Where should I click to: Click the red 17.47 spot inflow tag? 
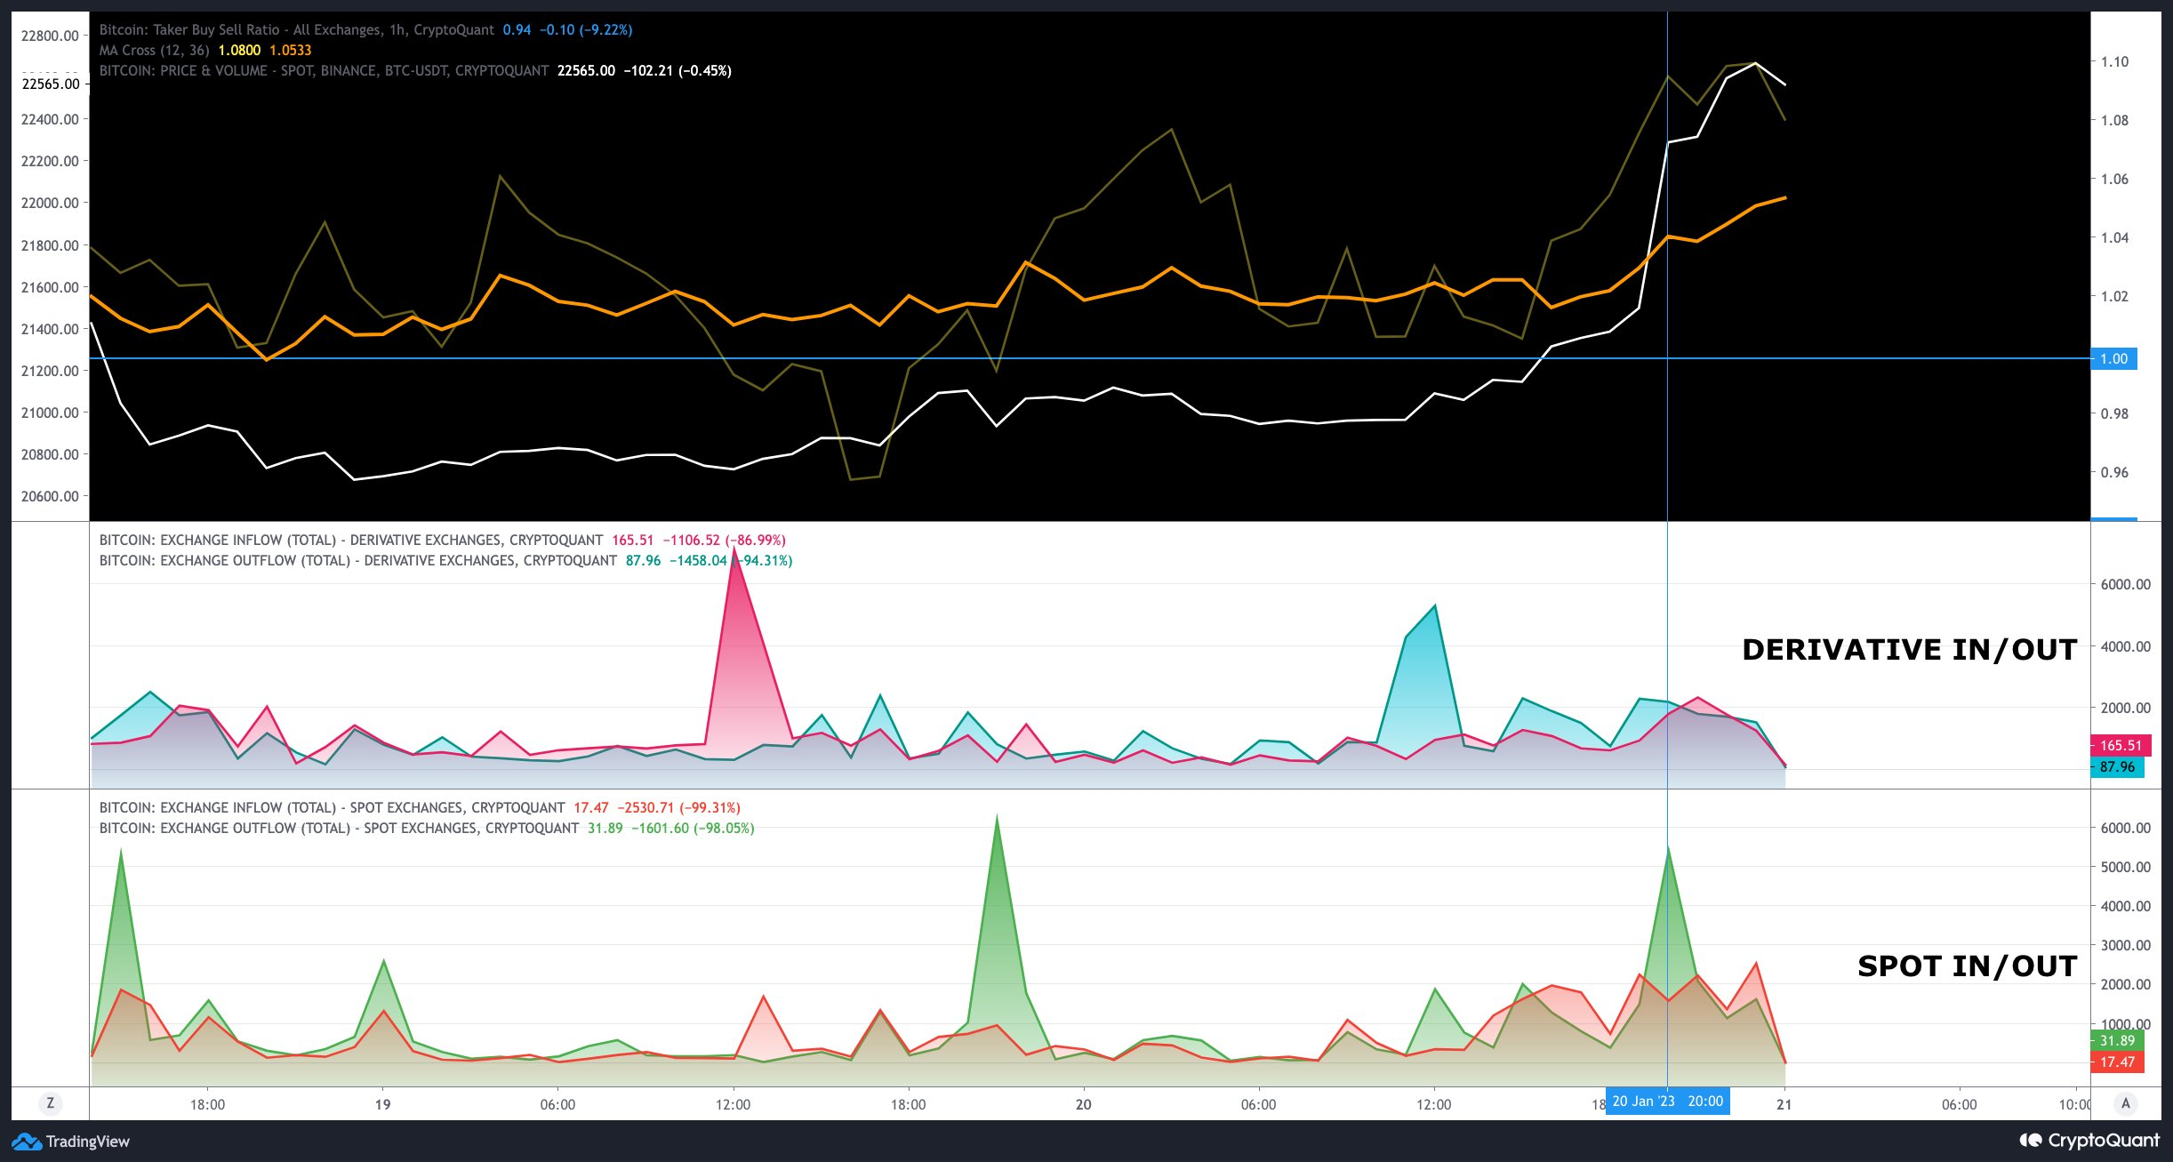[2117, 1062]
